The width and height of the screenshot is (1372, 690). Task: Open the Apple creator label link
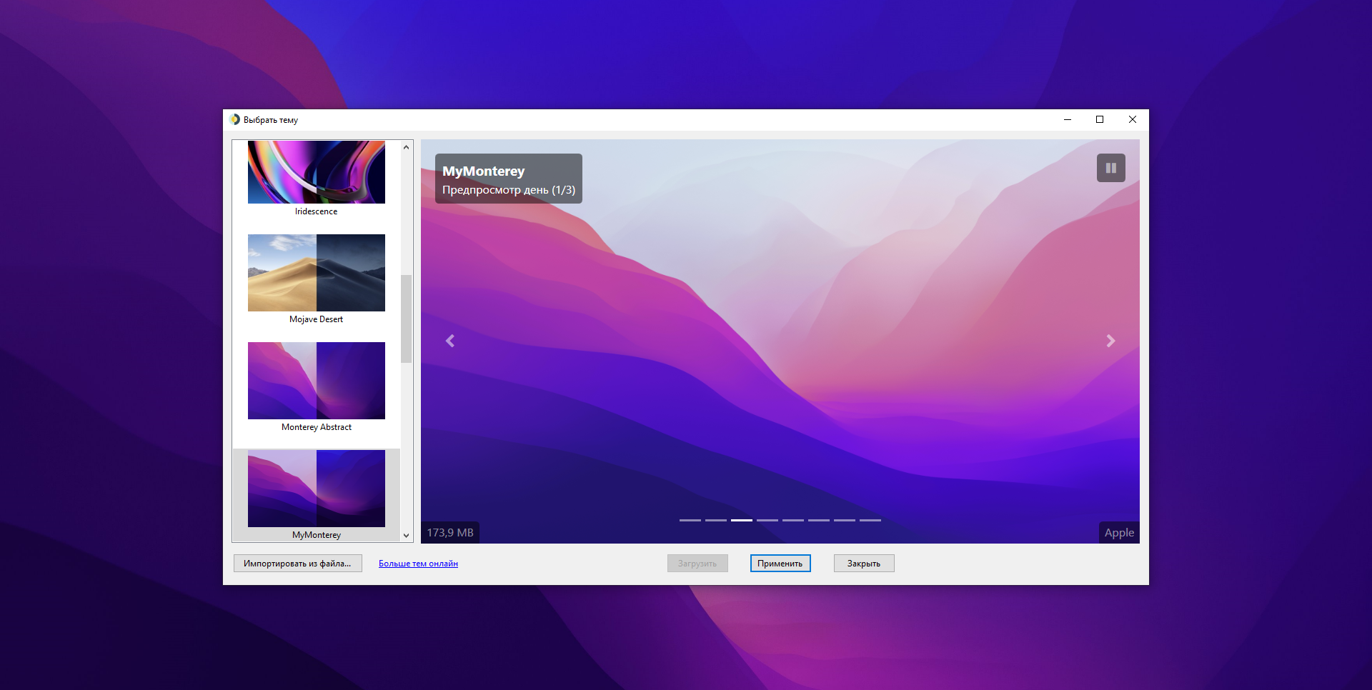(x=1118, y=532)
